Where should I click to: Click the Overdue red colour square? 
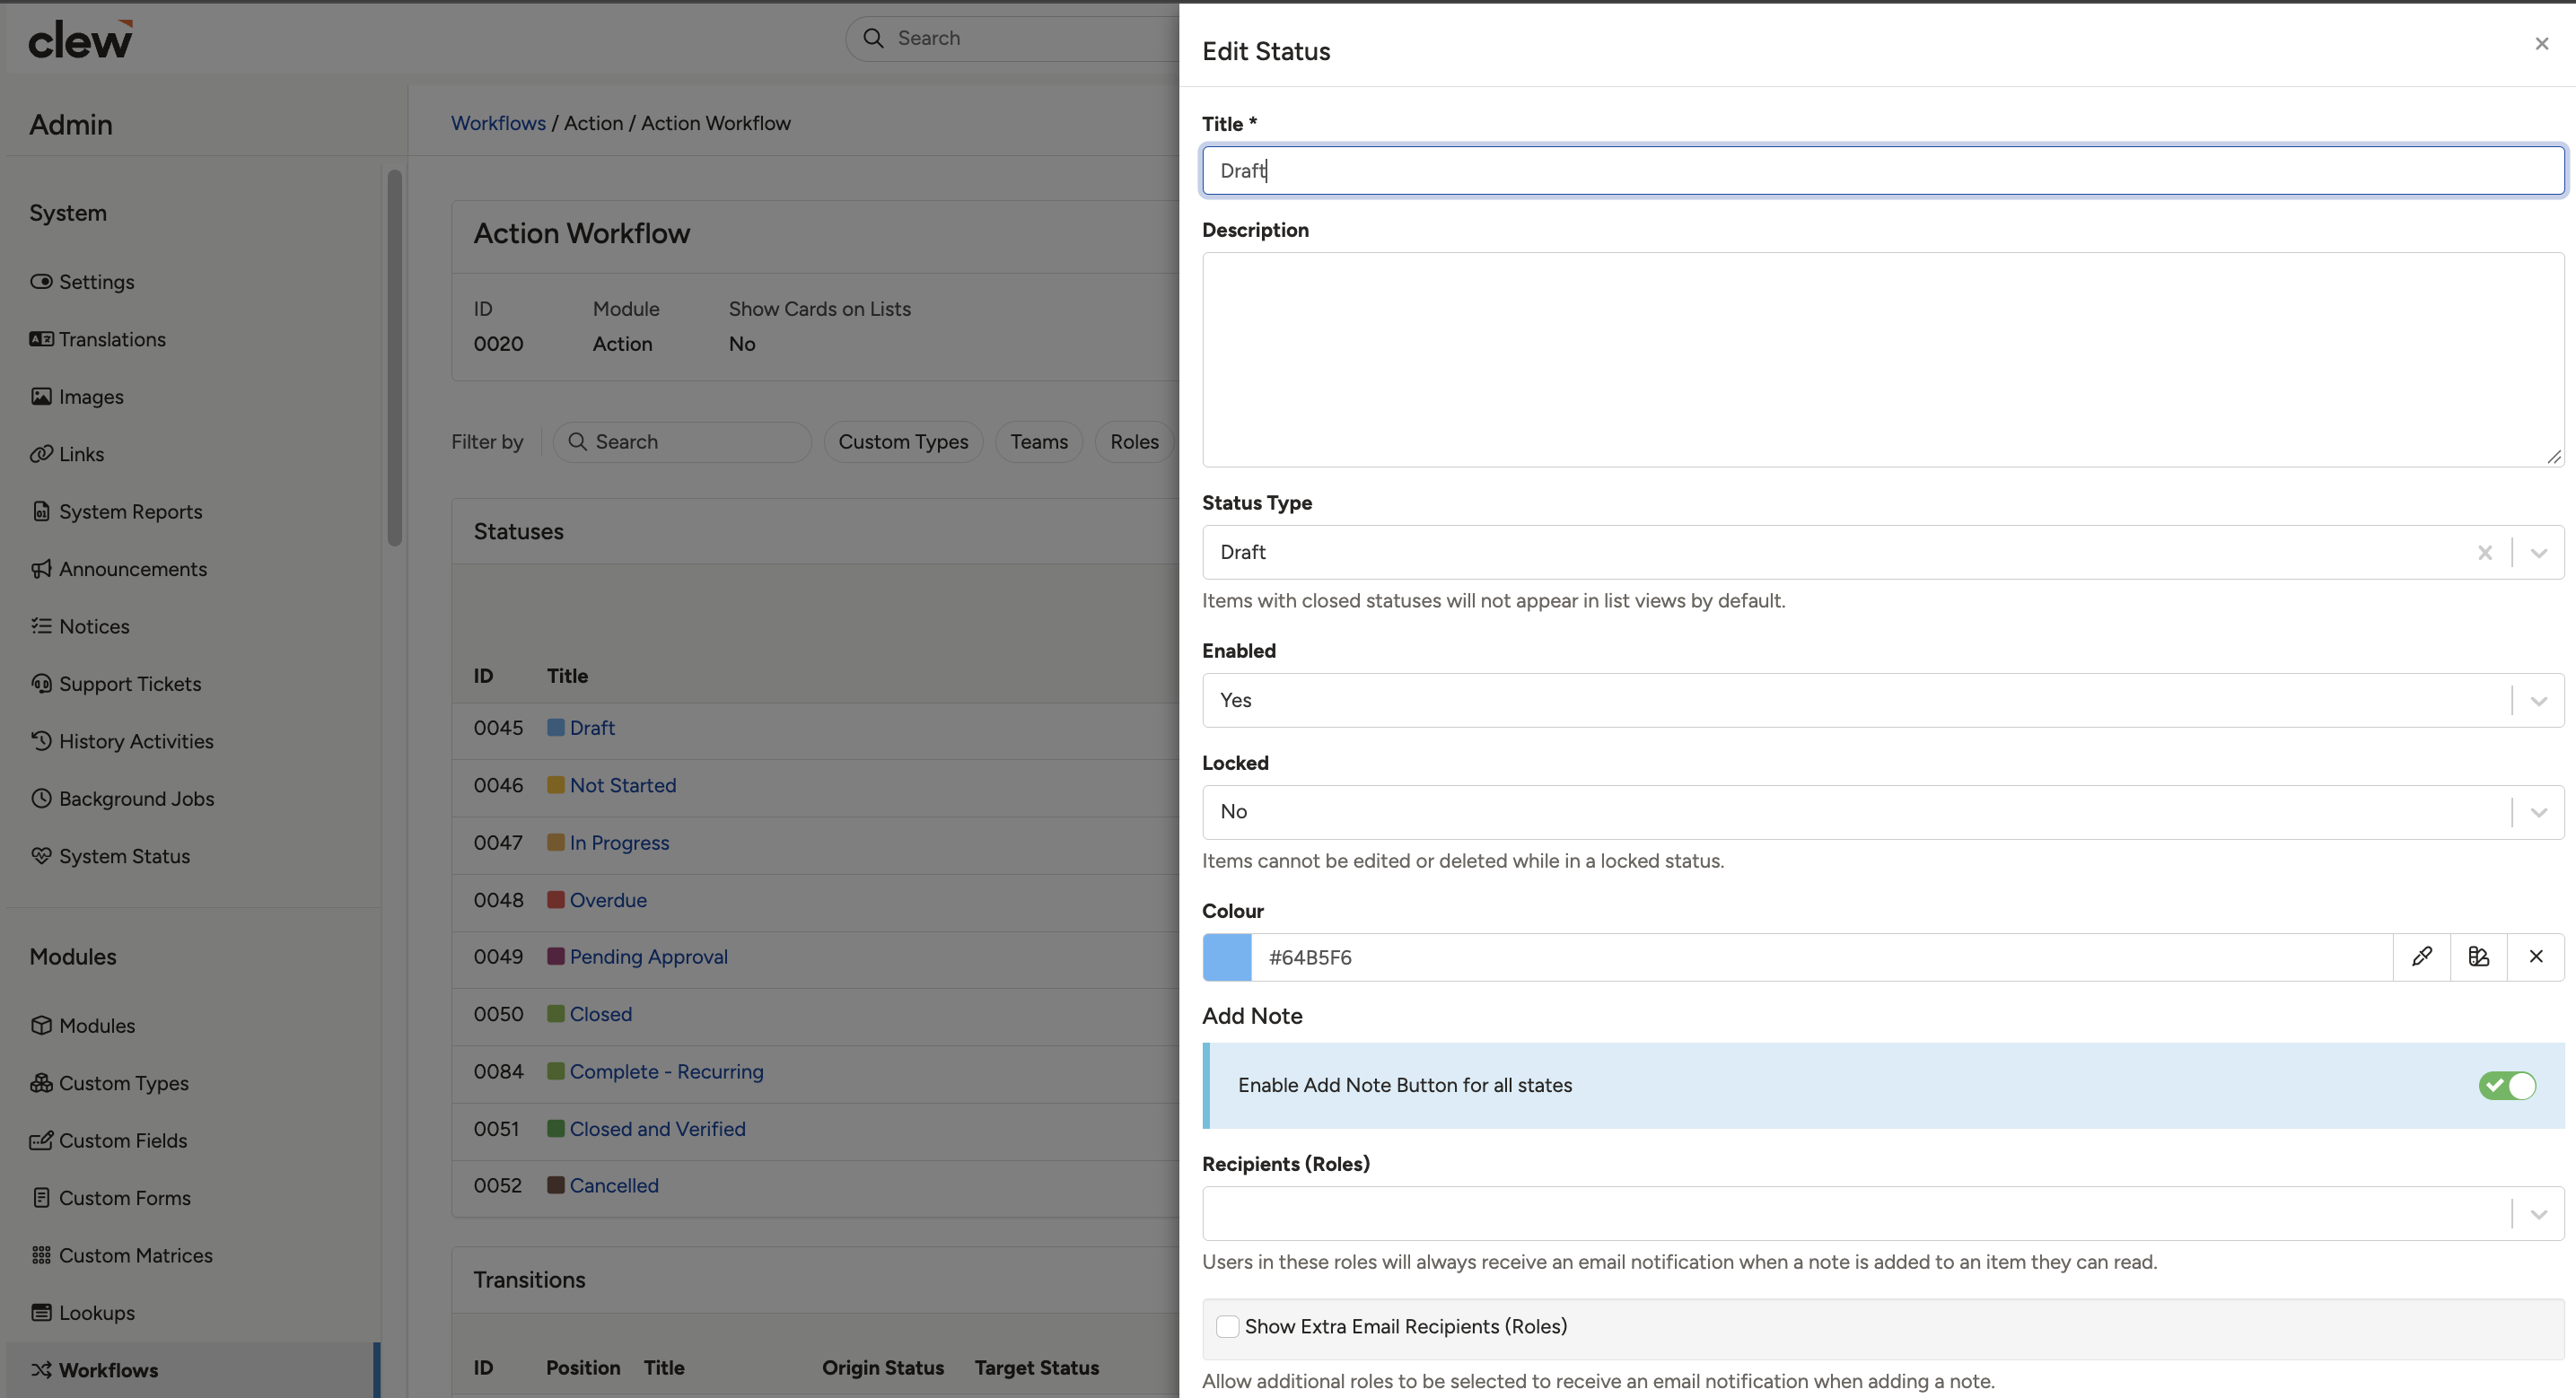tap(555, 900)
